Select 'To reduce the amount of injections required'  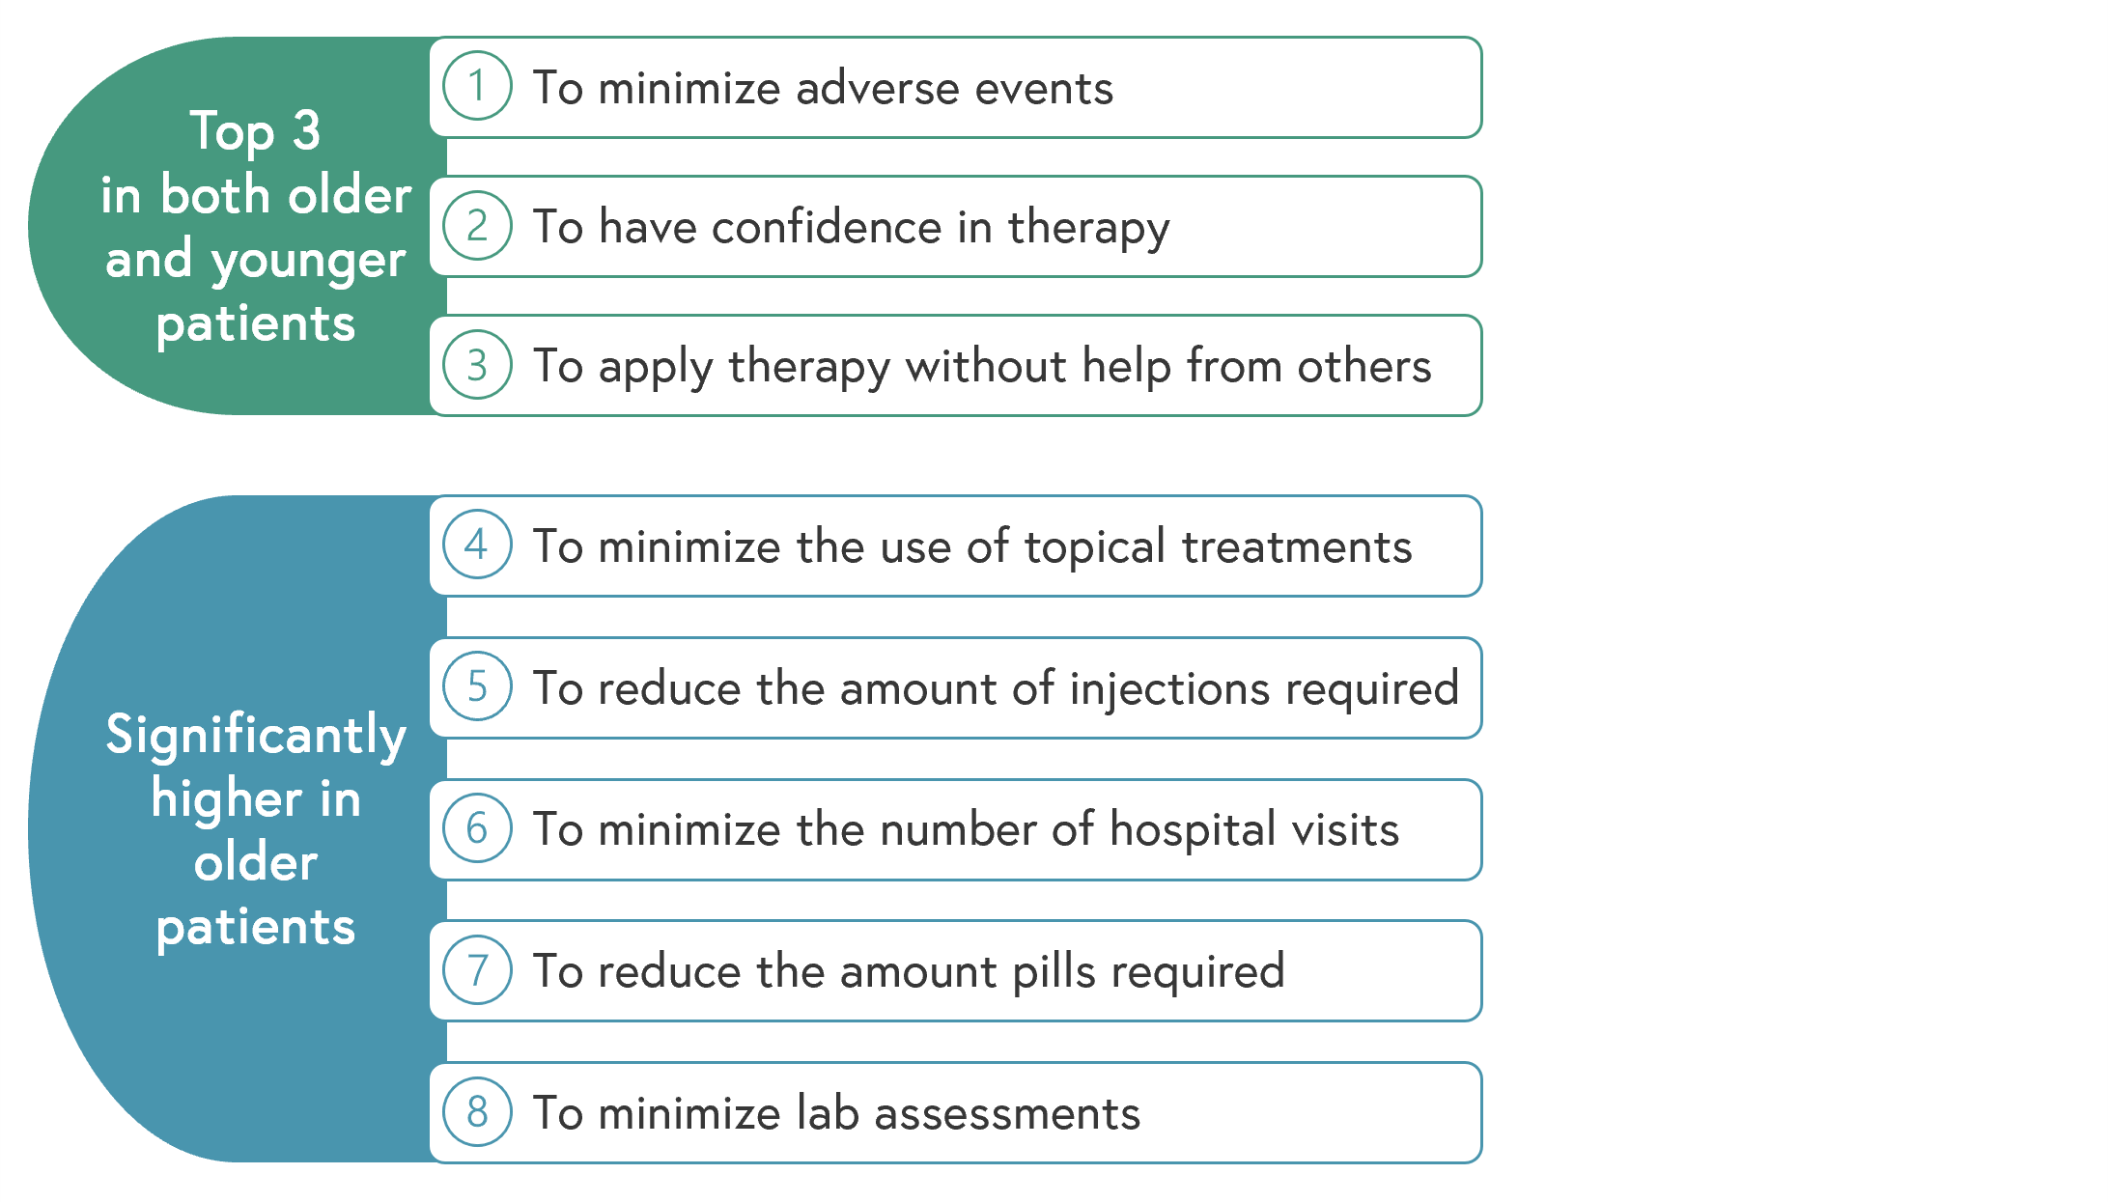[x=996, y=689]
